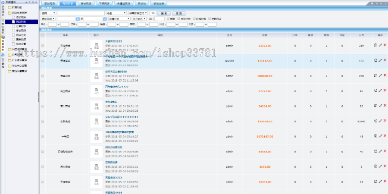
Task: Switch to the 移动分类 tab
Action: 159,3
